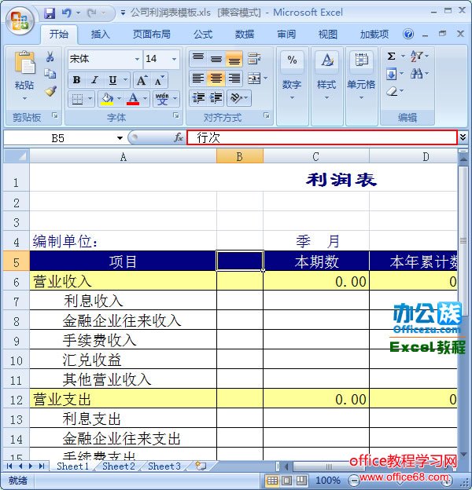The height and width of the screenshot is (490, 472).
Task: Open the font size 14 dropdown
Action: click(174, 59)
